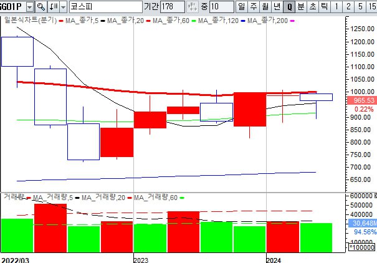Click the magenta swatch after MA_종가,200

[x=292, y=21]
